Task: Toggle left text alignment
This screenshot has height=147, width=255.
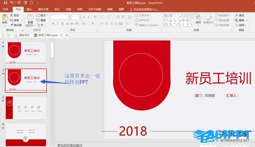Action: [102, 24]
